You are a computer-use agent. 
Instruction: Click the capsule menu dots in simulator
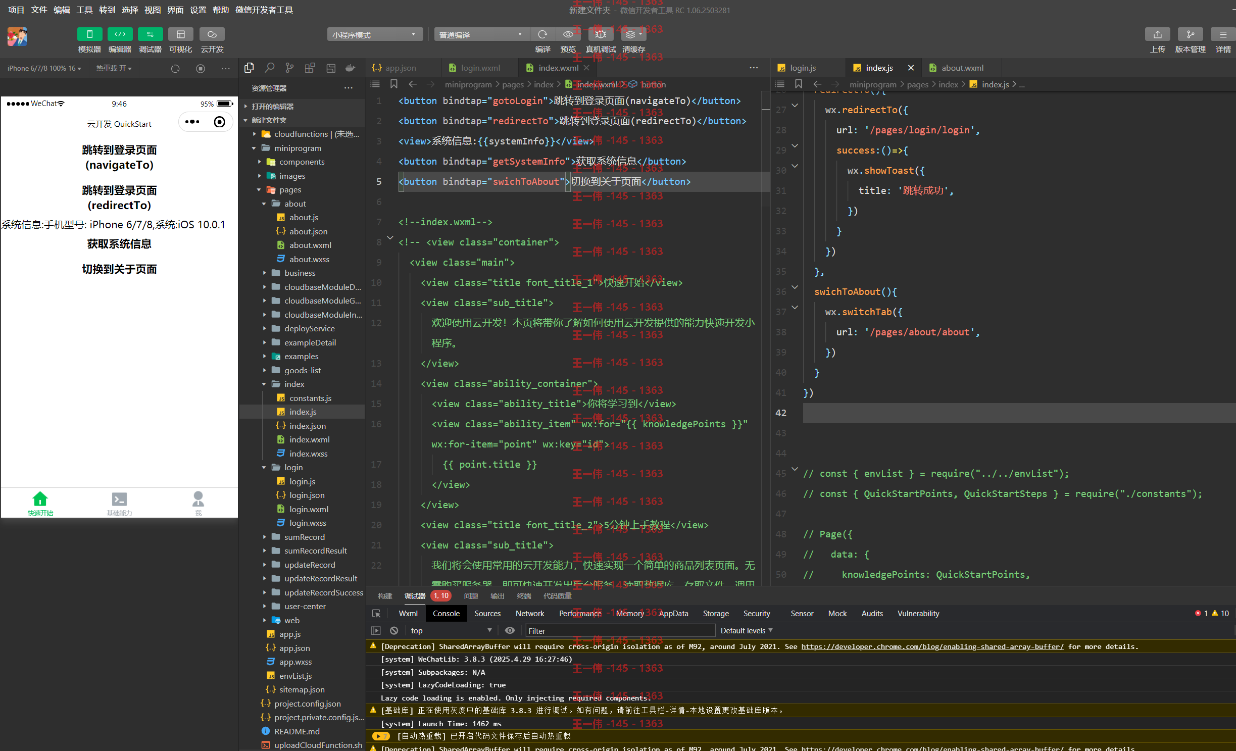point(192,122)
